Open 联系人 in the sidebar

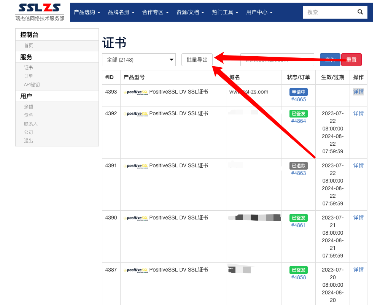point(30,124)
